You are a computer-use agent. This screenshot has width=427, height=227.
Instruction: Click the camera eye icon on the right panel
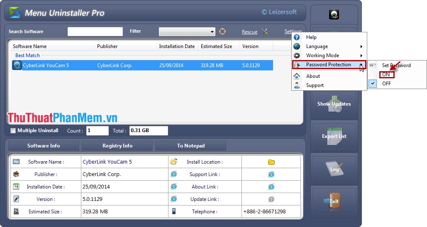click(x=334, y=14)
